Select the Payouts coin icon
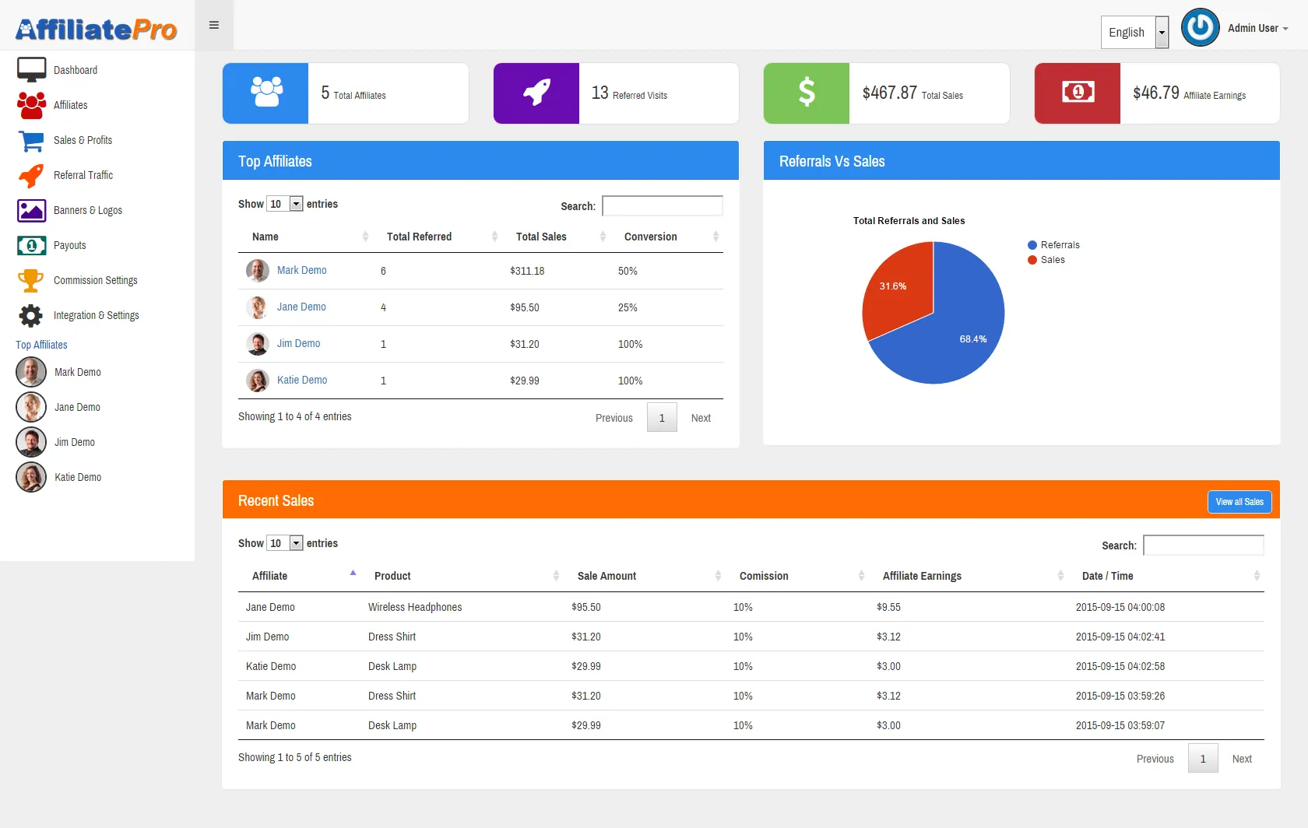Viewport: 1308px width, 828px height. [30, 245]
